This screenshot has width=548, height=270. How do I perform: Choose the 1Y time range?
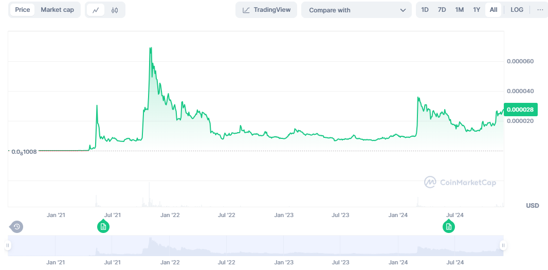click(477, 10)
